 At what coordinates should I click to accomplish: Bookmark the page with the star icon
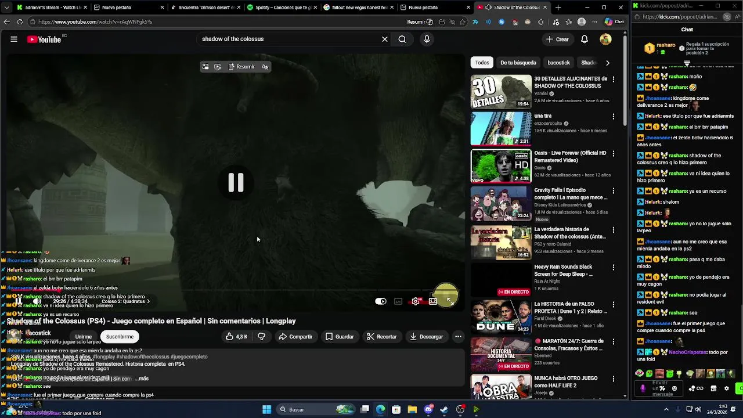[463, 22]
